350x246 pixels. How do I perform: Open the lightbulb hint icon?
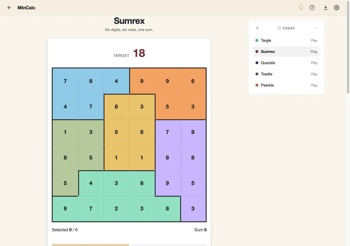301,8
